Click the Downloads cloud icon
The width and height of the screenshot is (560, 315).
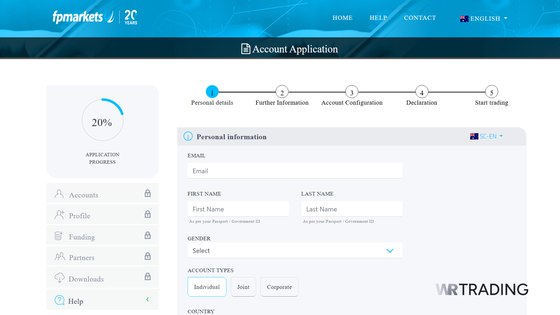tap(60, 278)
